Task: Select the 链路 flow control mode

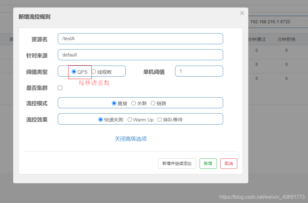Action: (x=153, y=103)
